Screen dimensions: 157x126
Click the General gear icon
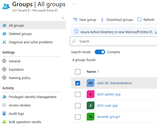[x=4, y=61]
